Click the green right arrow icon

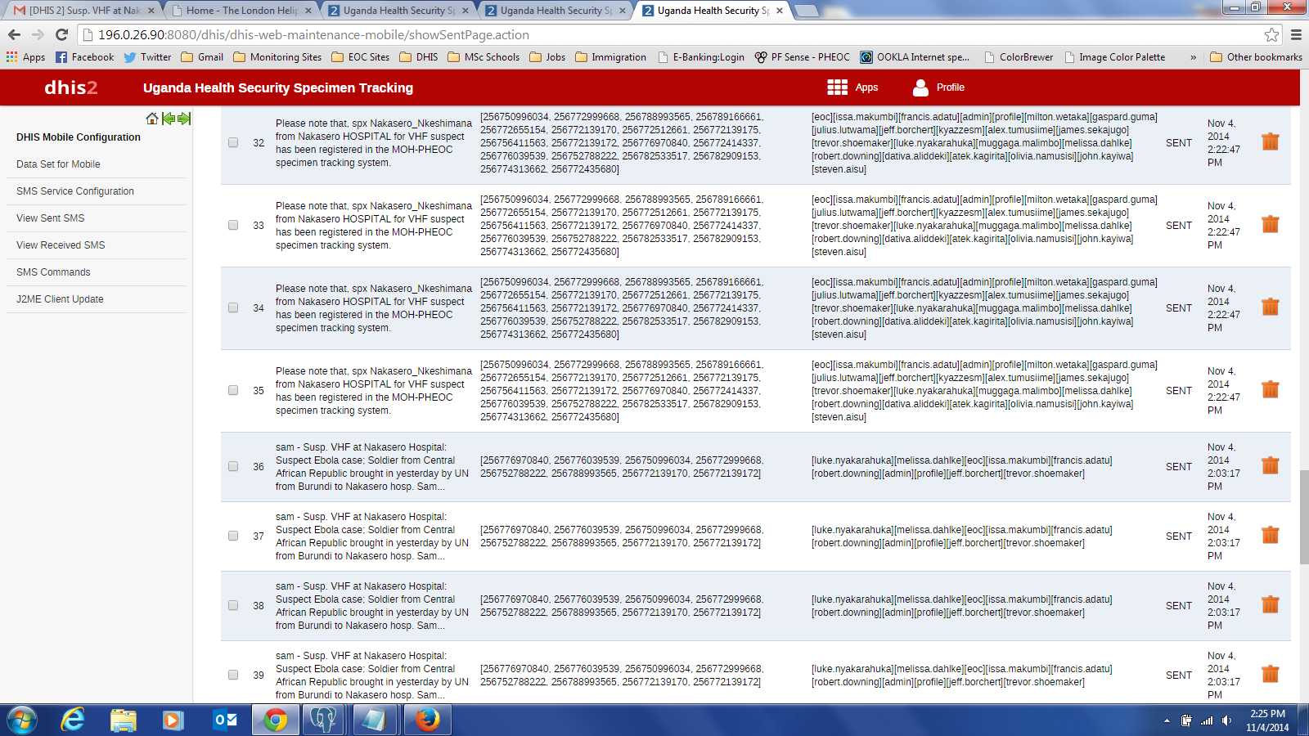click(184, 119)
